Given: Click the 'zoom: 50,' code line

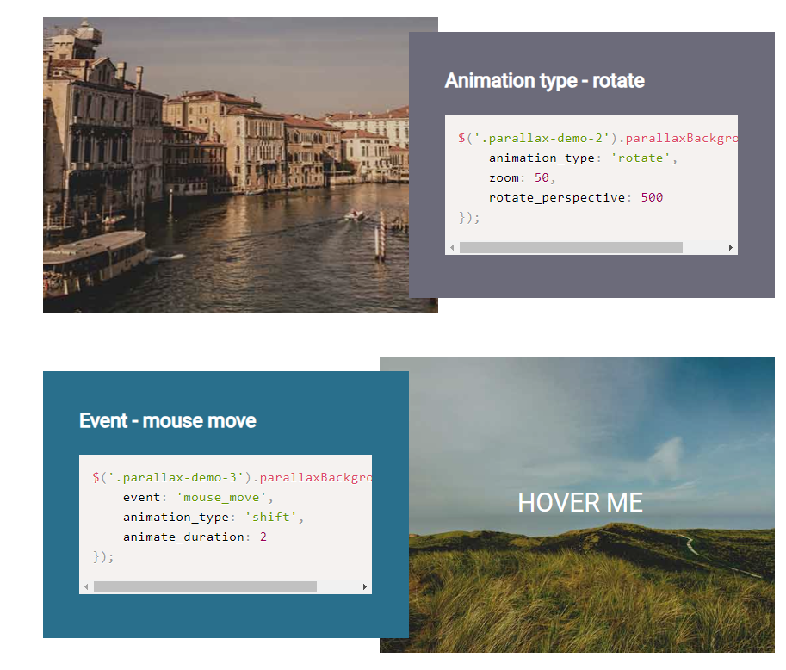Looking at the screenshot, I should click(522, 178).
